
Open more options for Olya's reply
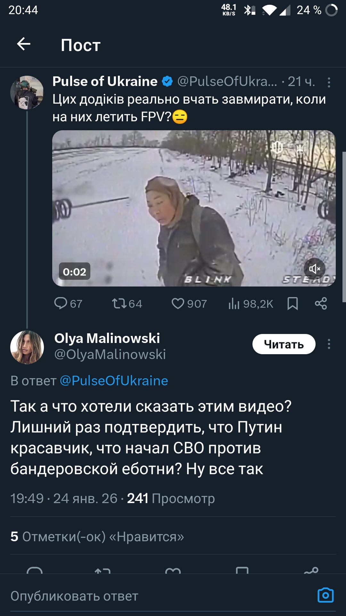click(x=329, y=344)
